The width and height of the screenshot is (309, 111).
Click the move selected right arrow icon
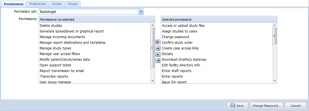(158, 48)
